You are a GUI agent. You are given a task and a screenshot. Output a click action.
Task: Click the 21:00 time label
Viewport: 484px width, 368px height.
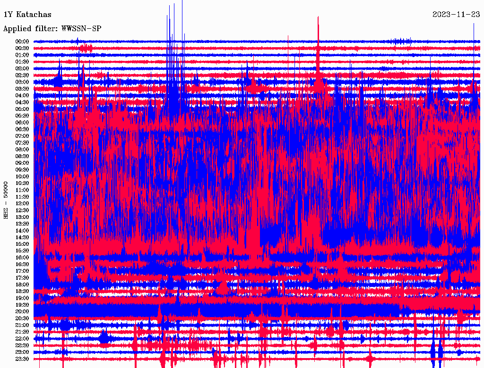(22, 326)
